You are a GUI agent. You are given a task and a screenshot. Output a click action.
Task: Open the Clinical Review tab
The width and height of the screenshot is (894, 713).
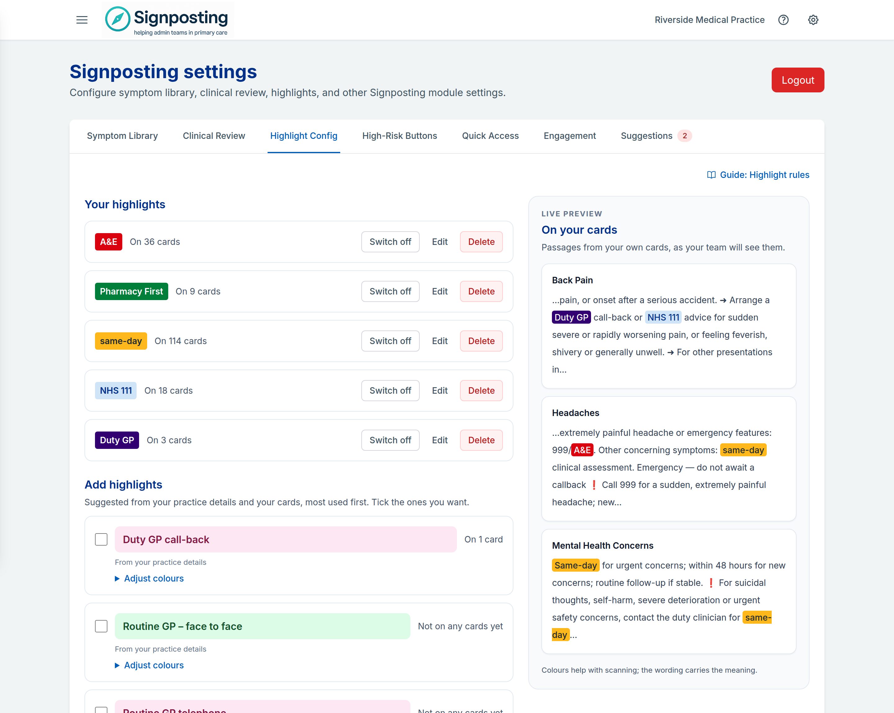tap(214, 136)
